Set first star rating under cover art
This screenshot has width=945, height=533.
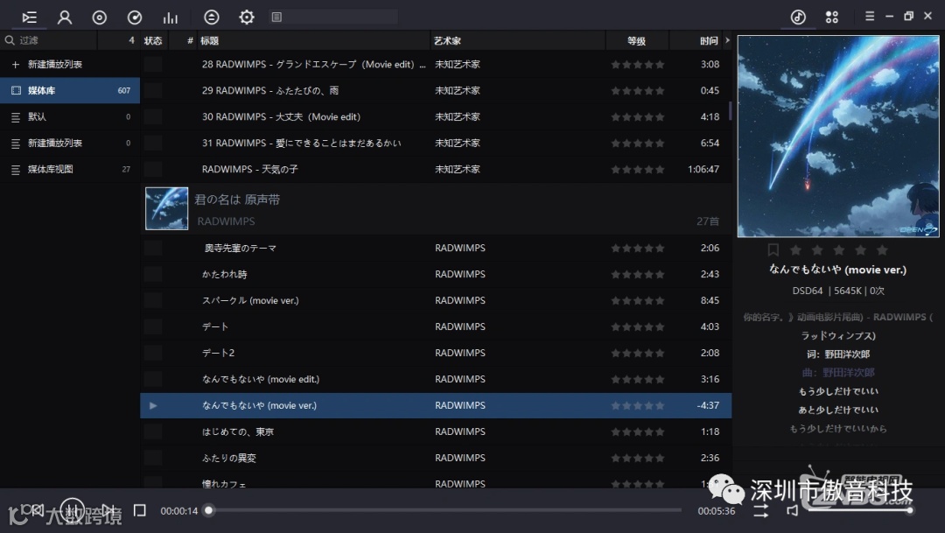tap(795, 249)
